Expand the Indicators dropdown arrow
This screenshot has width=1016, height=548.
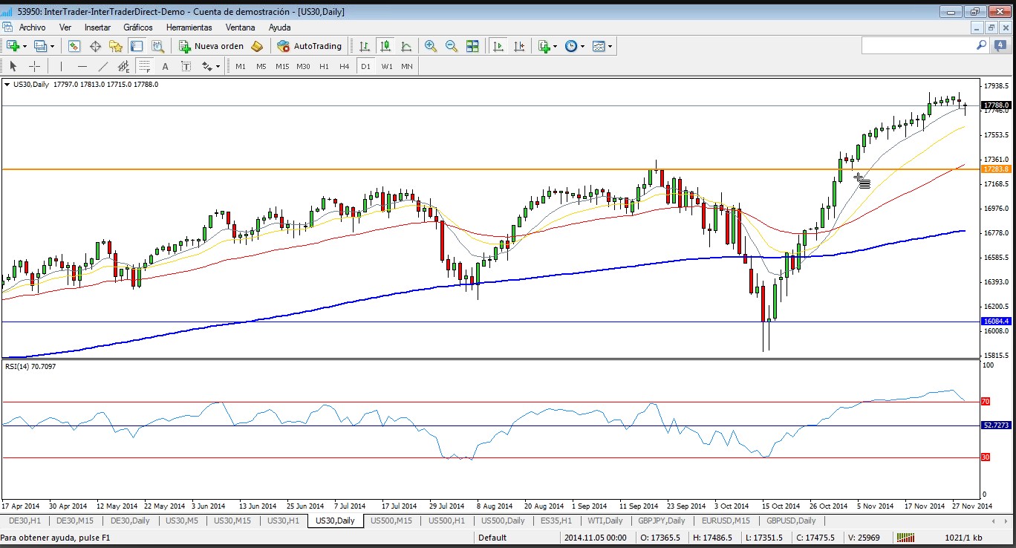tap(555, 46)
